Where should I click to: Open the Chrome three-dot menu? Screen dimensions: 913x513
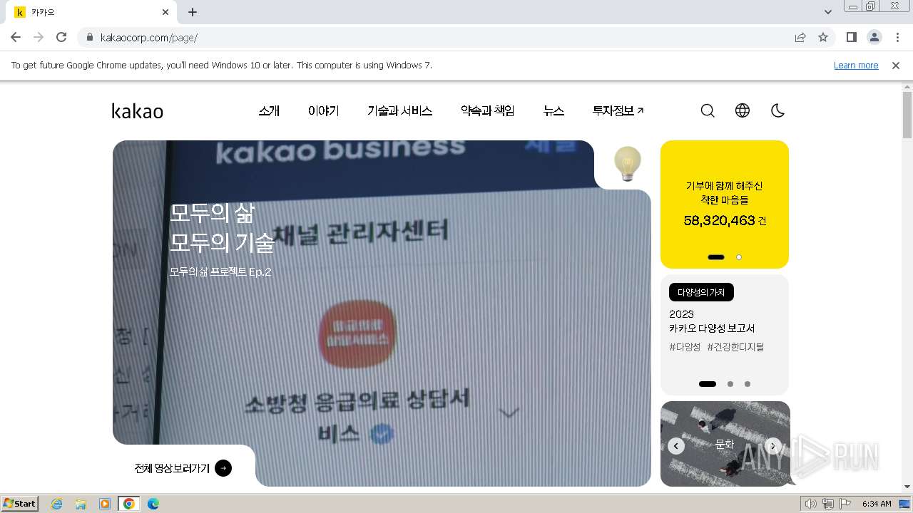pos(897,37)
